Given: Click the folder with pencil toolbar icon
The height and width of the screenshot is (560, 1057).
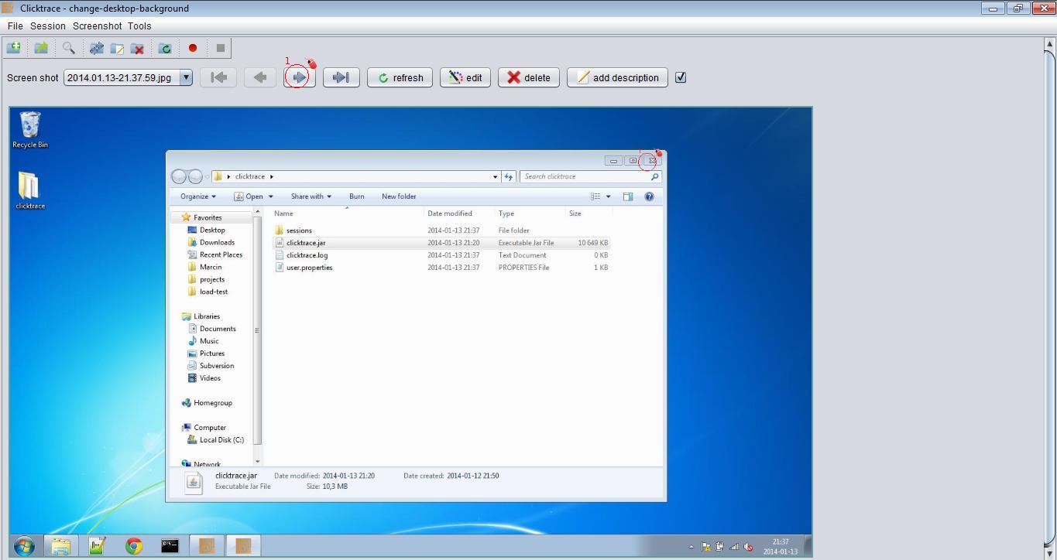Looking at the screenshot, I should pyautogui.click(x=117, y=48).
